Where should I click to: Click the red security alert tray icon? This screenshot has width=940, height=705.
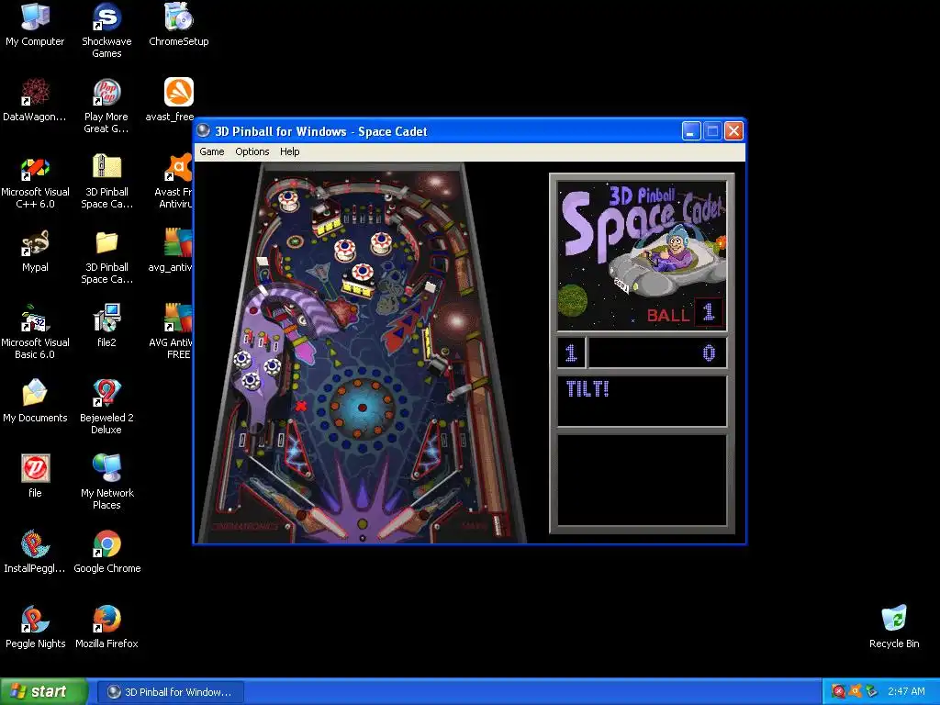[839, 691]
